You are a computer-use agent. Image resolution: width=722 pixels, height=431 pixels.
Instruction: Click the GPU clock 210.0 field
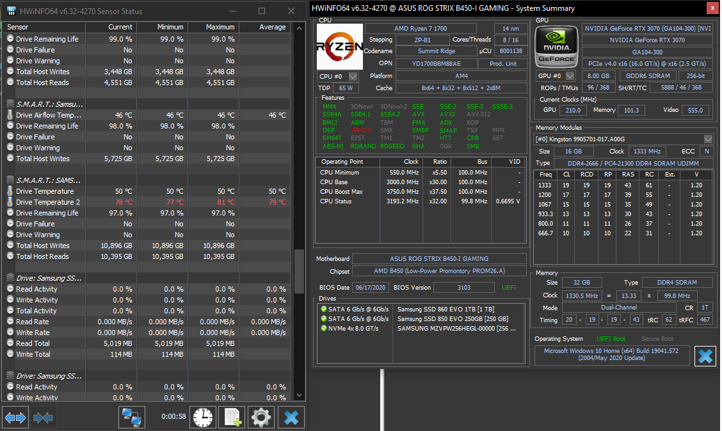pyautogui.click(x=573, y=111)
